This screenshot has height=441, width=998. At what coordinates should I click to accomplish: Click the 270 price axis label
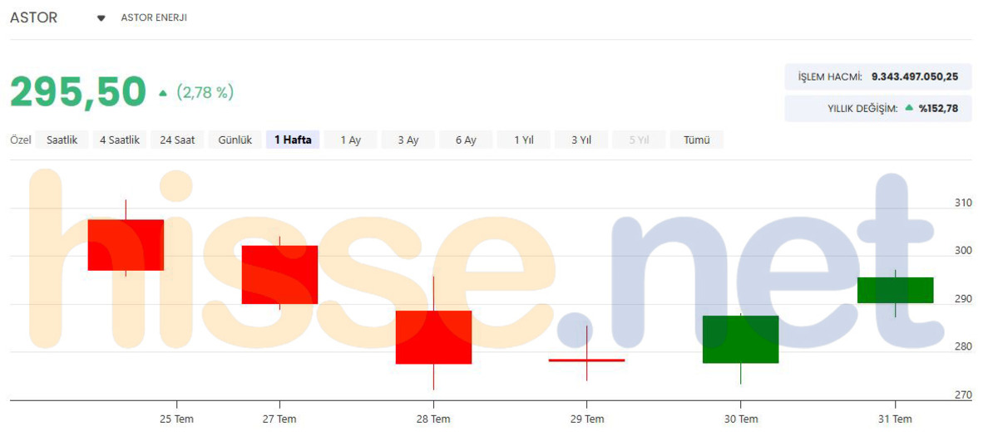pyautogui.click(x=963, y=395)
